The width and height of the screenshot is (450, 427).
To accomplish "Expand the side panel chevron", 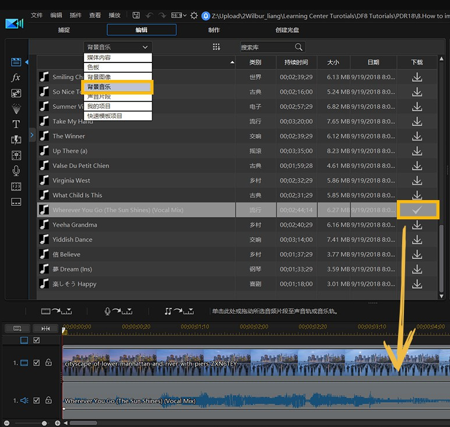I will [32, 135].
